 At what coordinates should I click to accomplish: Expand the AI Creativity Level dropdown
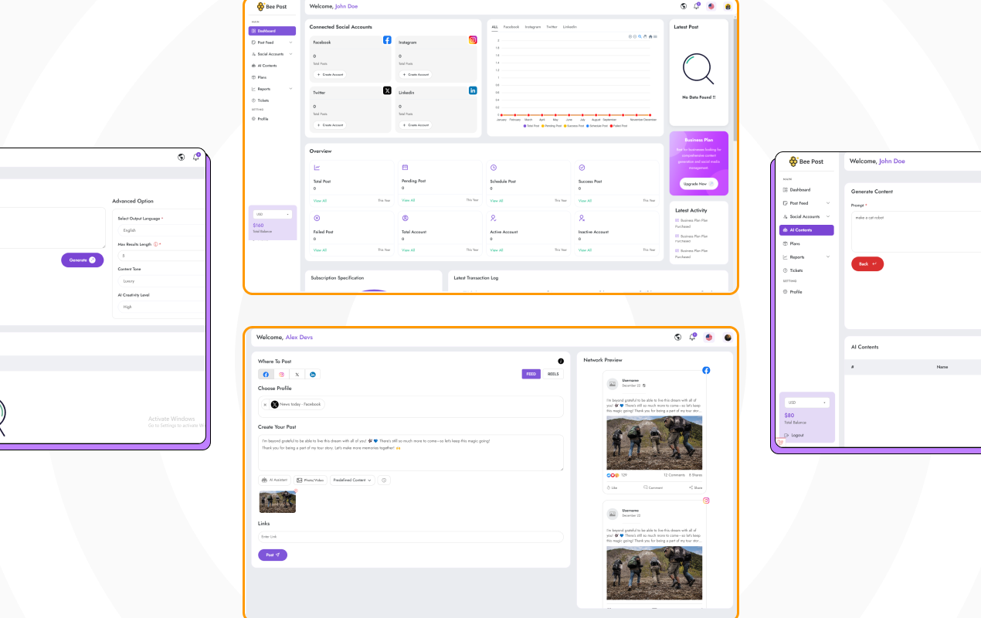160,307
